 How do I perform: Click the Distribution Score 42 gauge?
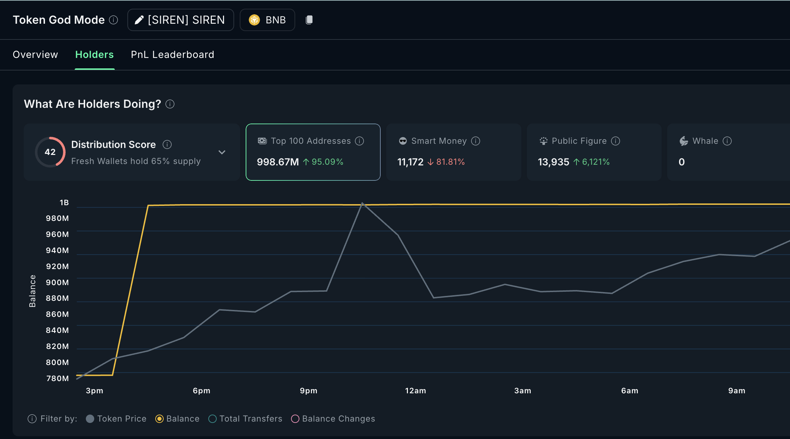(50, 152)
